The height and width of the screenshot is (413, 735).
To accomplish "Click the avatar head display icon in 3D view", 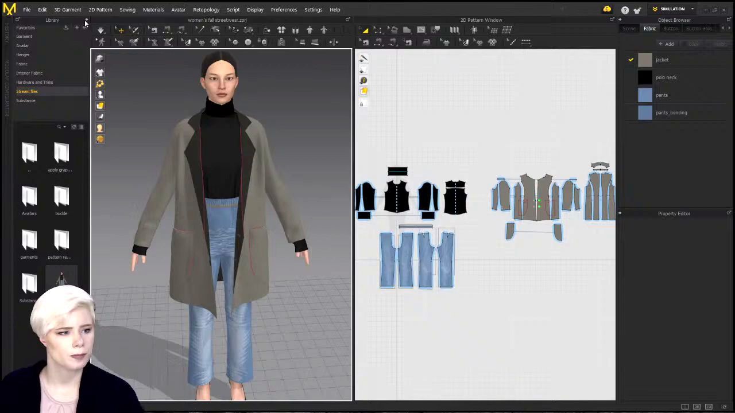I will (100, 128).
